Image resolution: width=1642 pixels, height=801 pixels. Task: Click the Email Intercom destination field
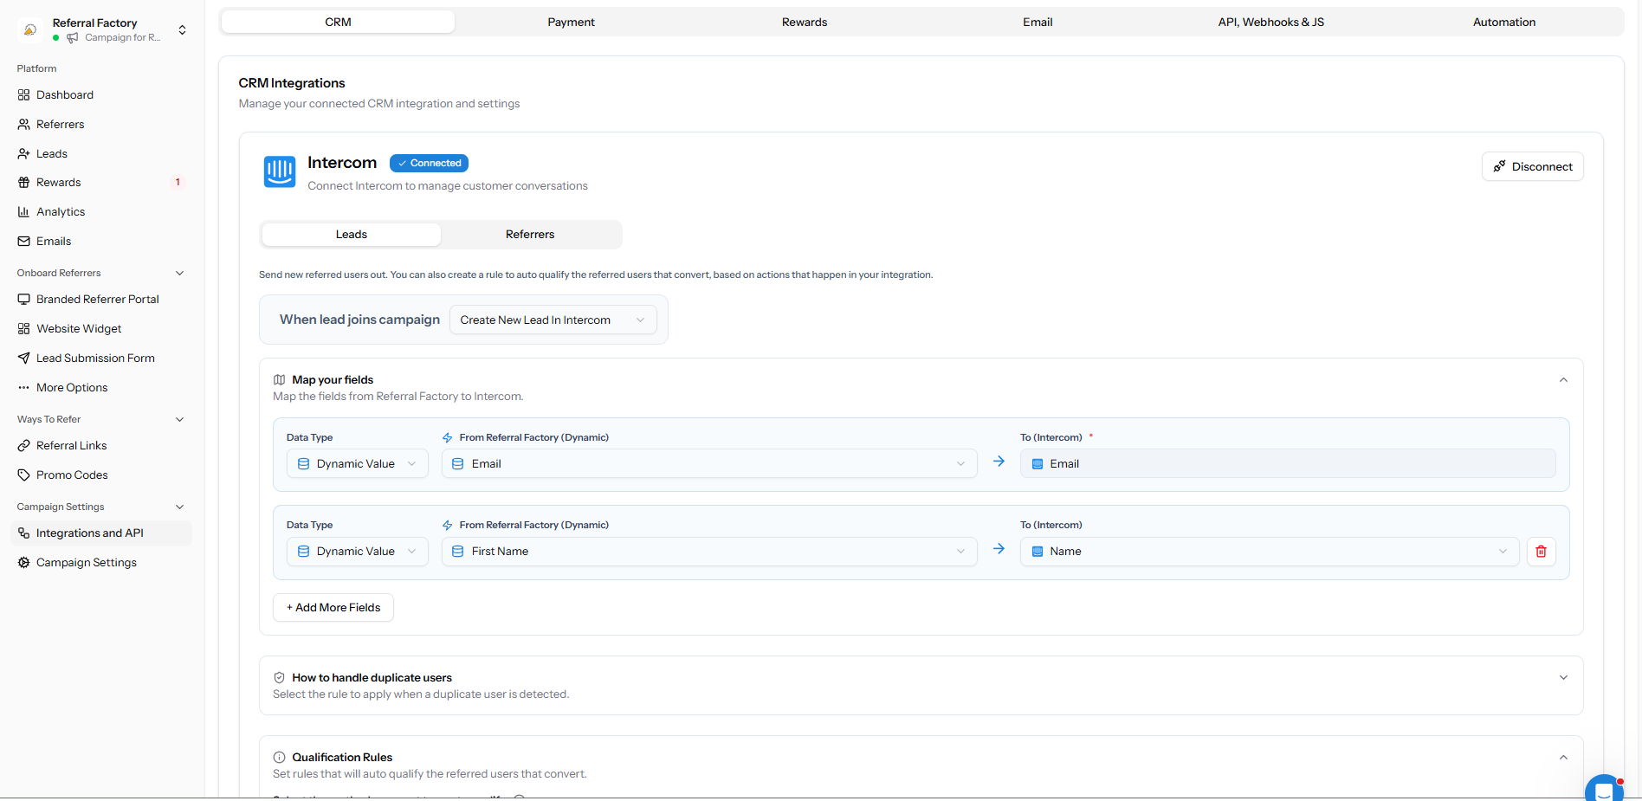click(1288, 464)
